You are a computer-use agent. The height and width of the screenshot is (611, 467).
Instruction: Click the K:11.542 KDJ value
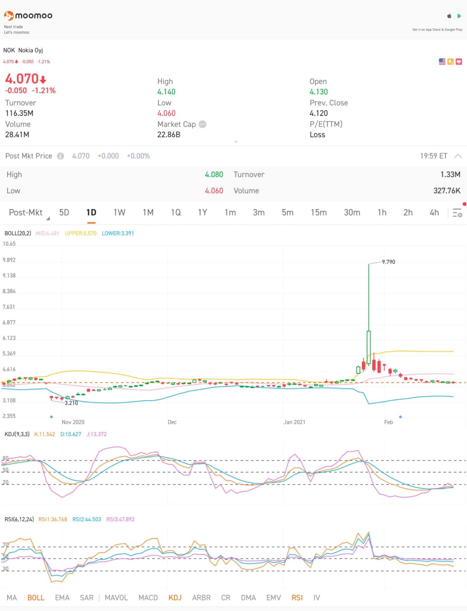tap(45, 434)
